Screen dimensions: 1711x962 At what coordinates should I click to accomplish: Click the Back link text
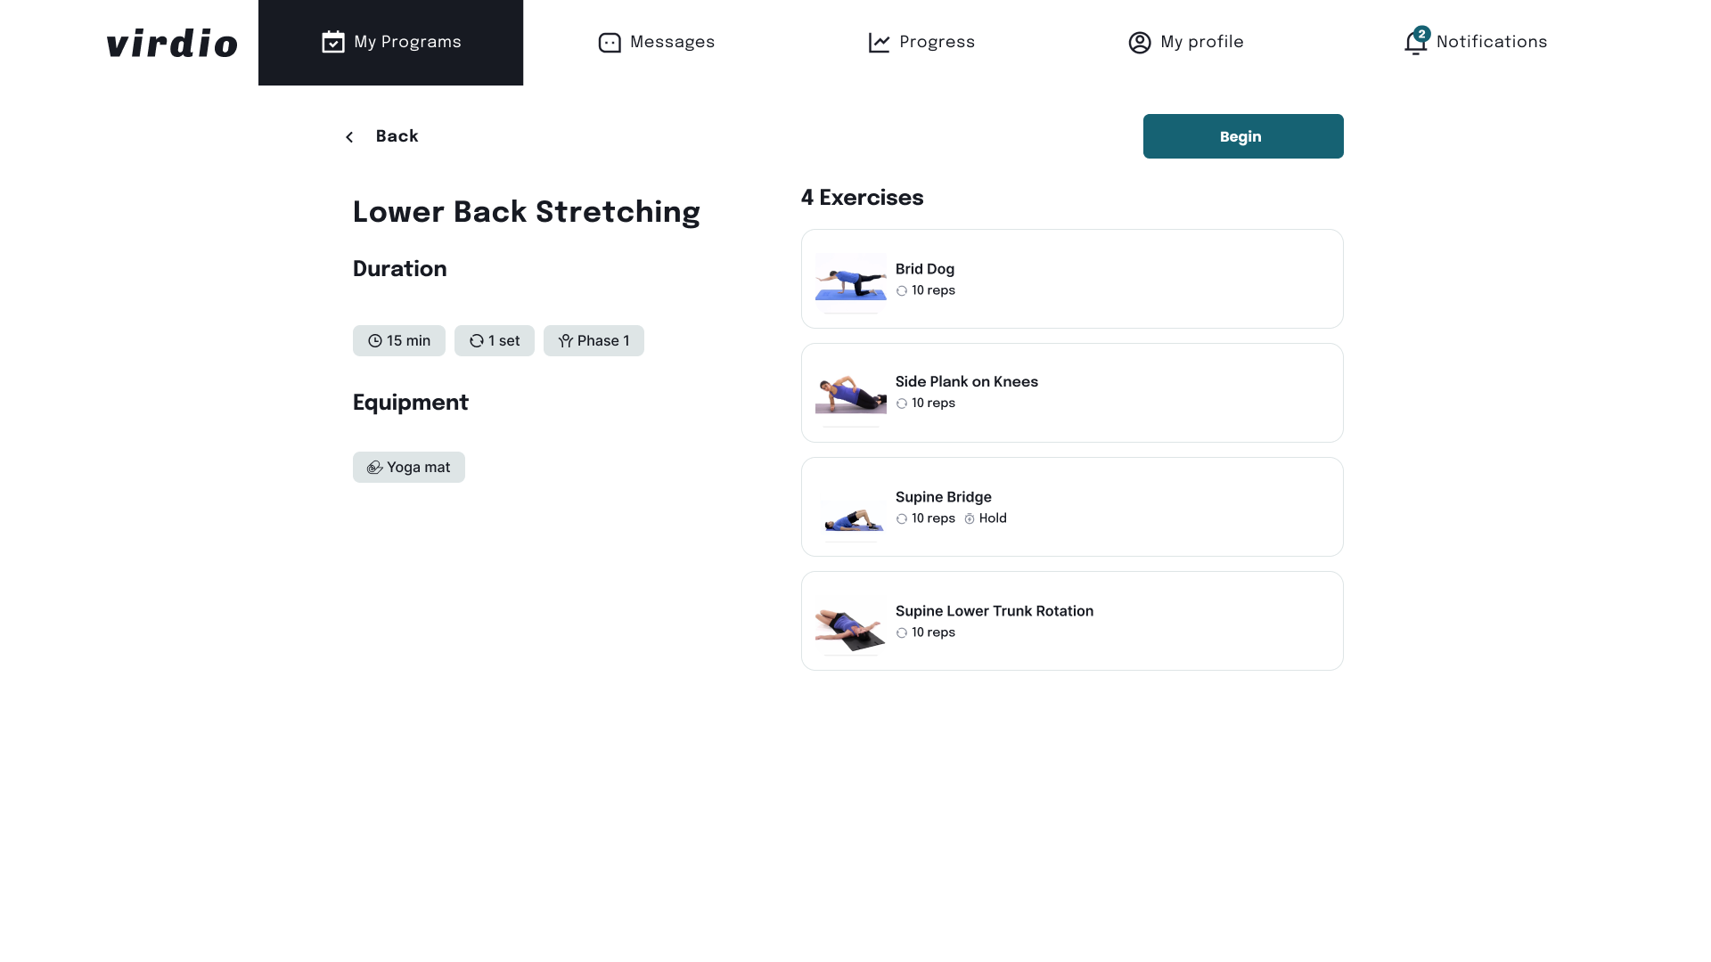coord(397,136)
